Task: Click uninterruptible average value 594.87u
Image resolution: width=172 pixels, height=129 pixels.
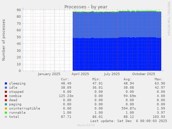Action: click(129, 108)
